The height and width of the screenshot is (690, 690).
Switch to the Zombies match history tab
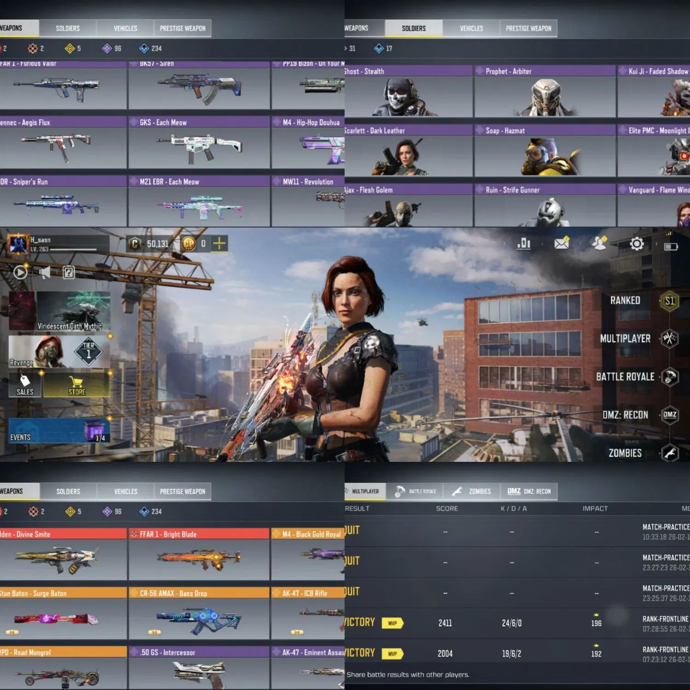[x=471, y=491]
